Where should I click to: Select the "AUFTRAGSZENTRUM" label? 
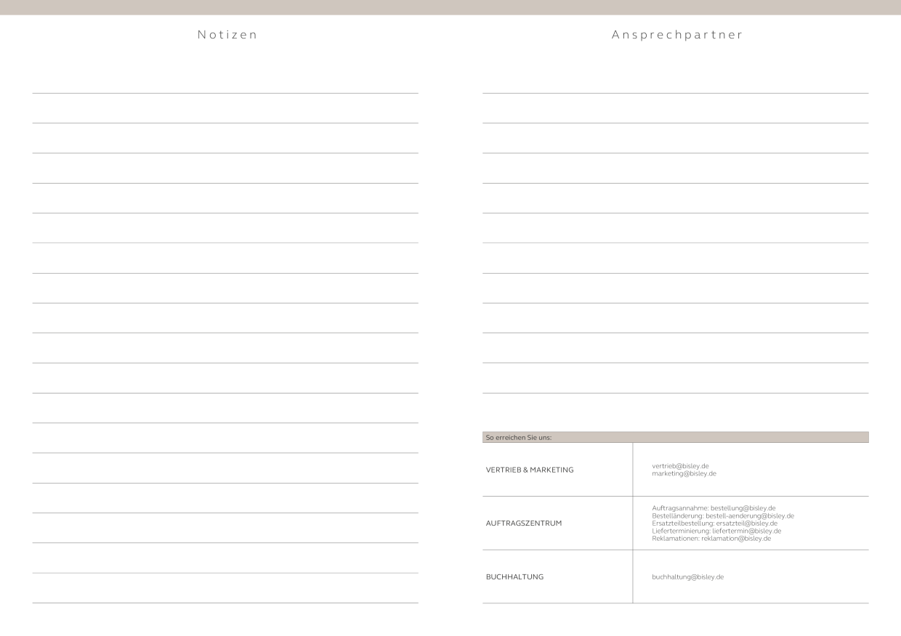tap(524, 523)
